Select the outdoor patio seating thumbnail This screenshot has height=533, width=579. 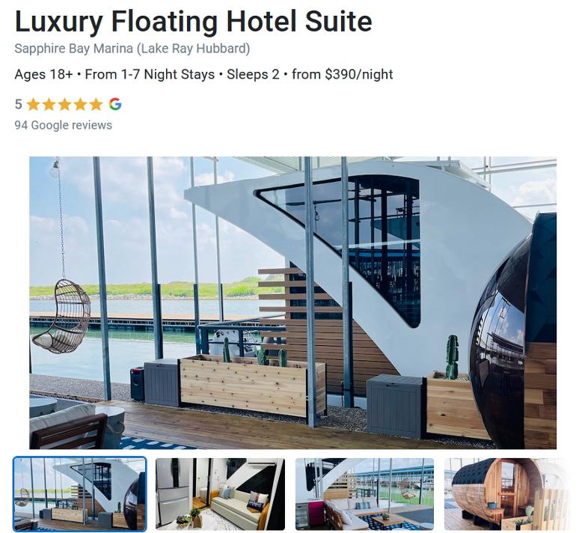(x=364, y=494)
